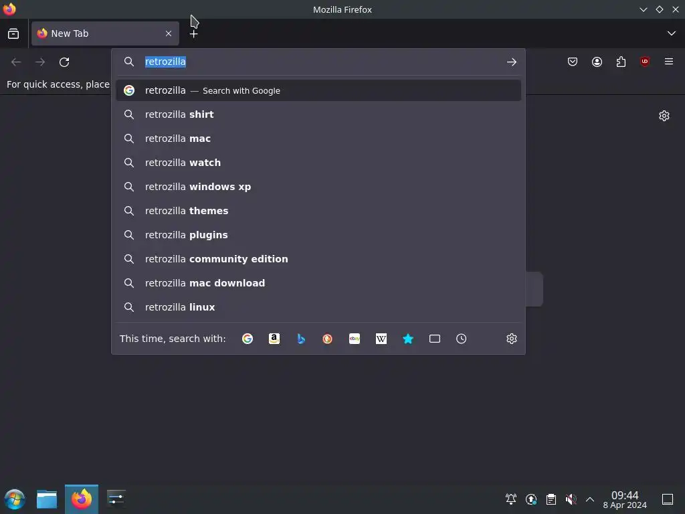Viewport: 685px width, 514px height.
Task: Open the start menu on taskbar
Action: 15,499
